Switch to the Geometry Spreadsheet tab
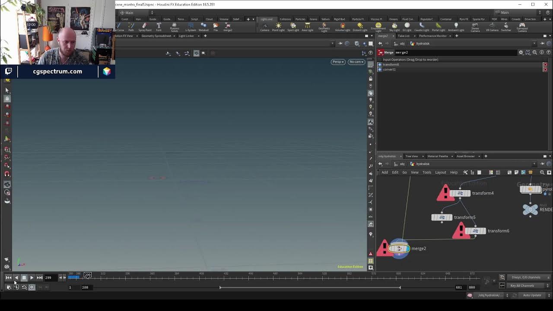The image size is (553, 311). coord(156,36)
